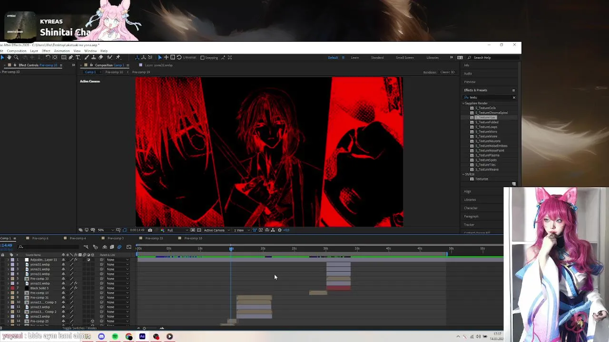The height and width of the screenshot is (342, 609).
Task: Open 1 View layout dropdown
Action: [x=241, y=230]
